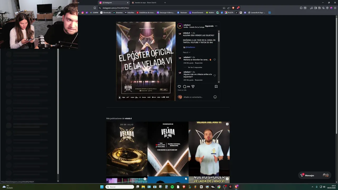Like the comment 'Mañana se desvelan las caras'
This screenshot has height=190, width=338.
point(214,60)
